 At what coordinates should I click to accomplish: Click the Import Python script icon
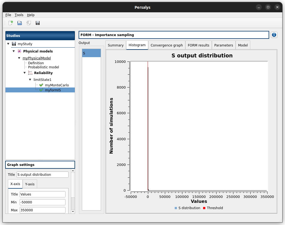(29, 23)
